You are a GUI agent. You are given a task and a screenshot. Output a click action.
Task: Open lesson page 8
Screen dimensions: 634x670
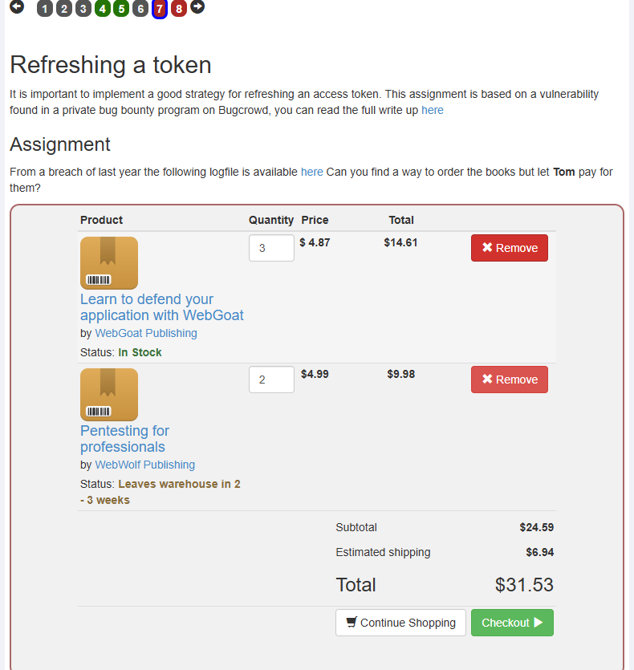click(179, 10)
